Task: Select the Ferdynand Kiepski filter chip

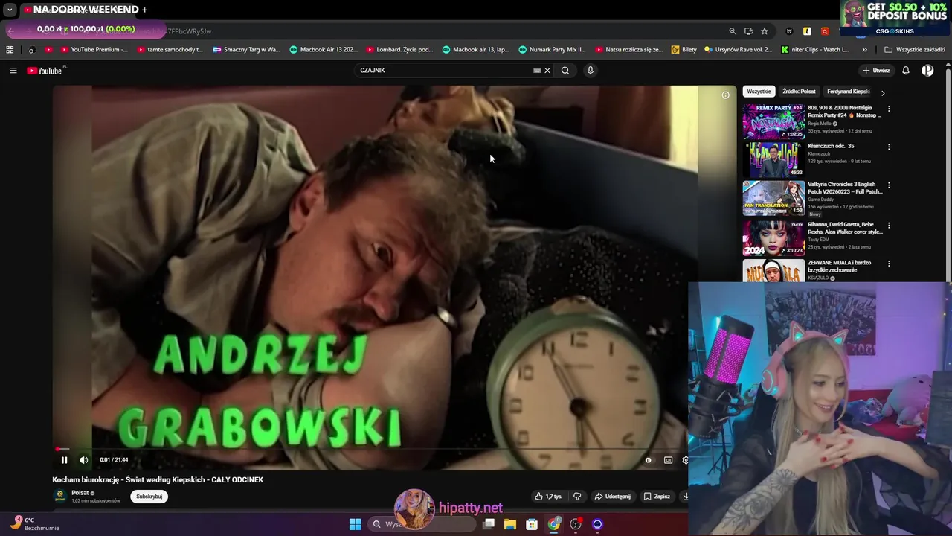Action: click(x=848, y=92)
